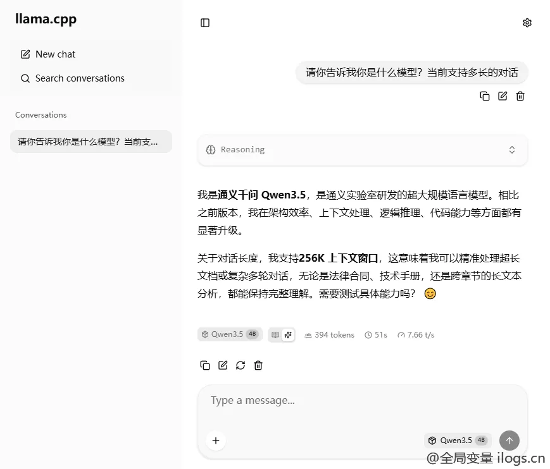Start a New chat
Screen dimensions: 550x469
pos(56,54)
